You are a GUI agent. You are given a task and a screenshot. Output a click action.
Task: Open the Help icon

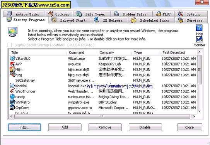click(199, 28)
